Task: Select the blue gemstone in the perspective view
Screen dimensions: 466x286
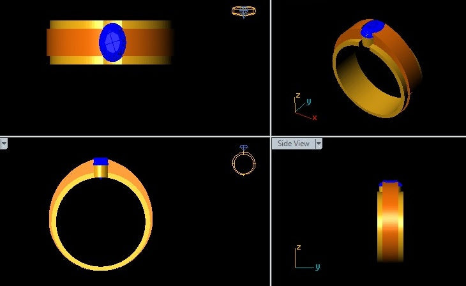Action: pos(372,29)
